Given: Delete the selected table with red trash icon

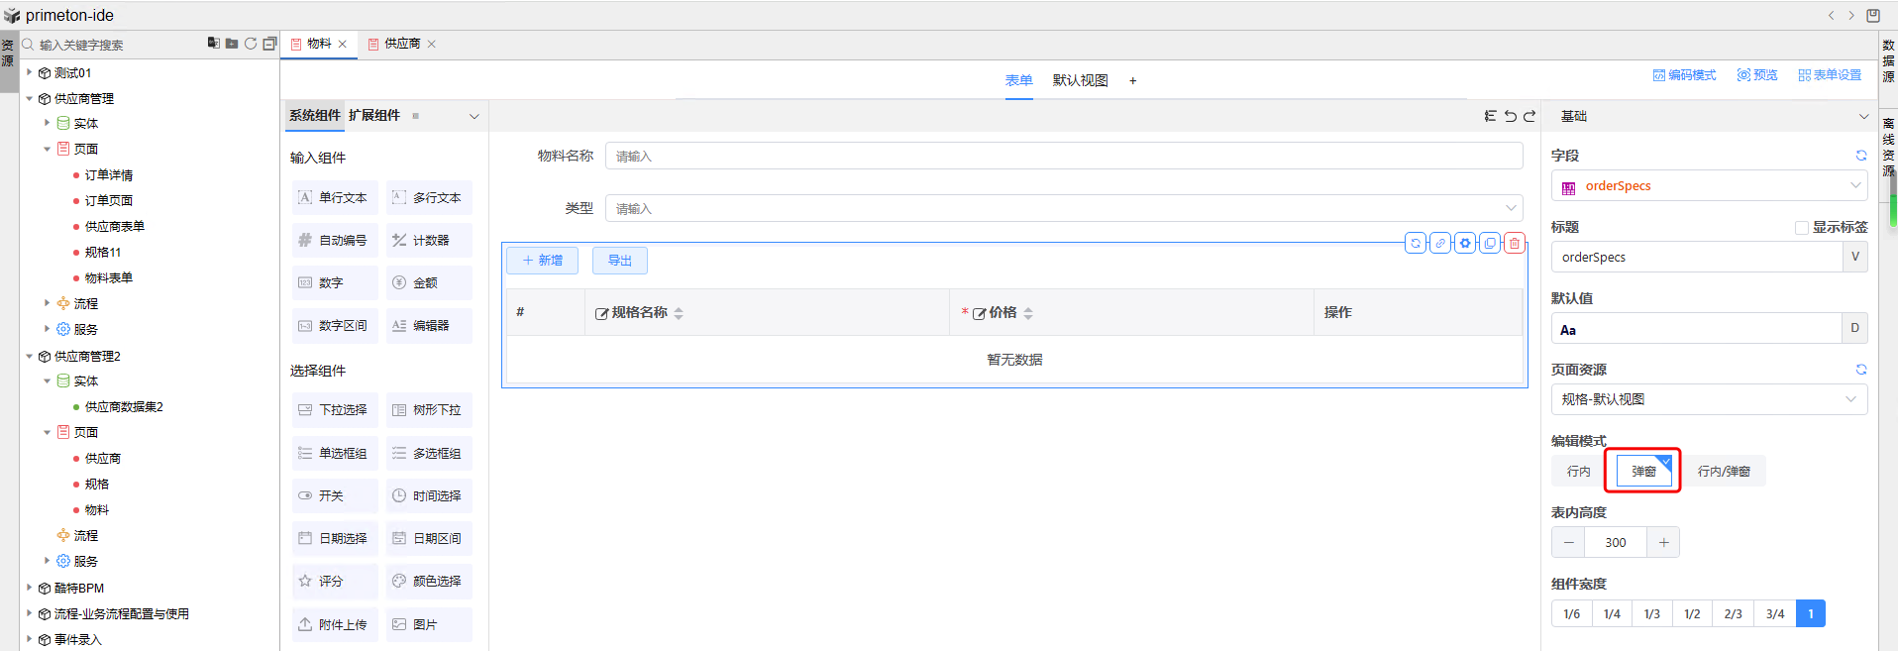Looking at the screenshot, I should [x=1514, y=243].
